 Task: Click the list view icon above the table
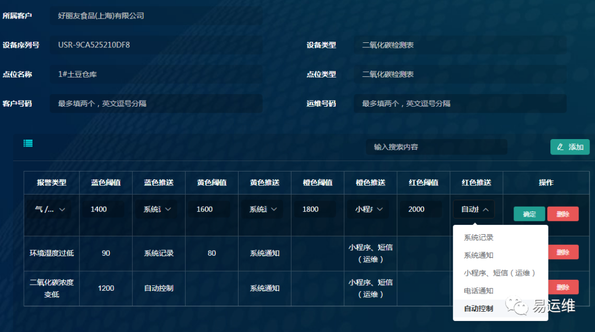(x=28, y=143)
